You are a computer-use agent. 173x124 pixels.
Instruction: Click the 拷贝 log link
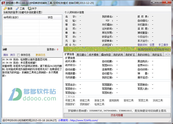tap(13, 55)
